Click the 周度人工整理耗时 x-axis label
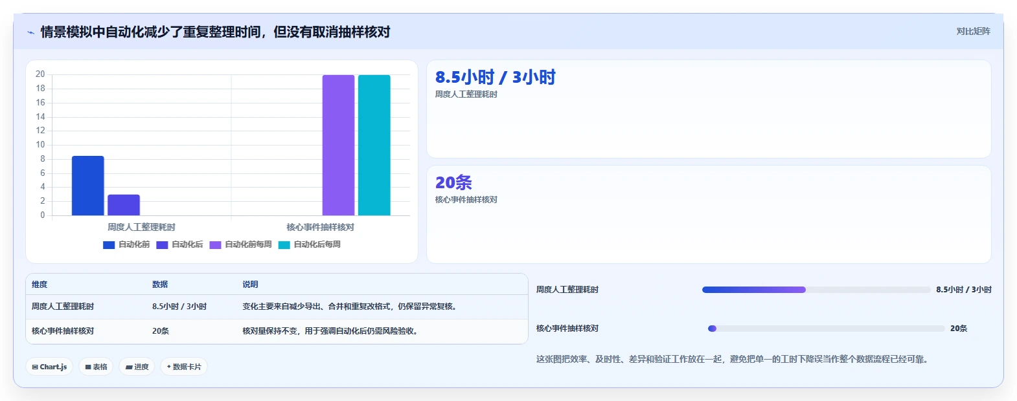The height and width of the screenshot is (401, 1017). pyautogui.click(x=141, y=227)
